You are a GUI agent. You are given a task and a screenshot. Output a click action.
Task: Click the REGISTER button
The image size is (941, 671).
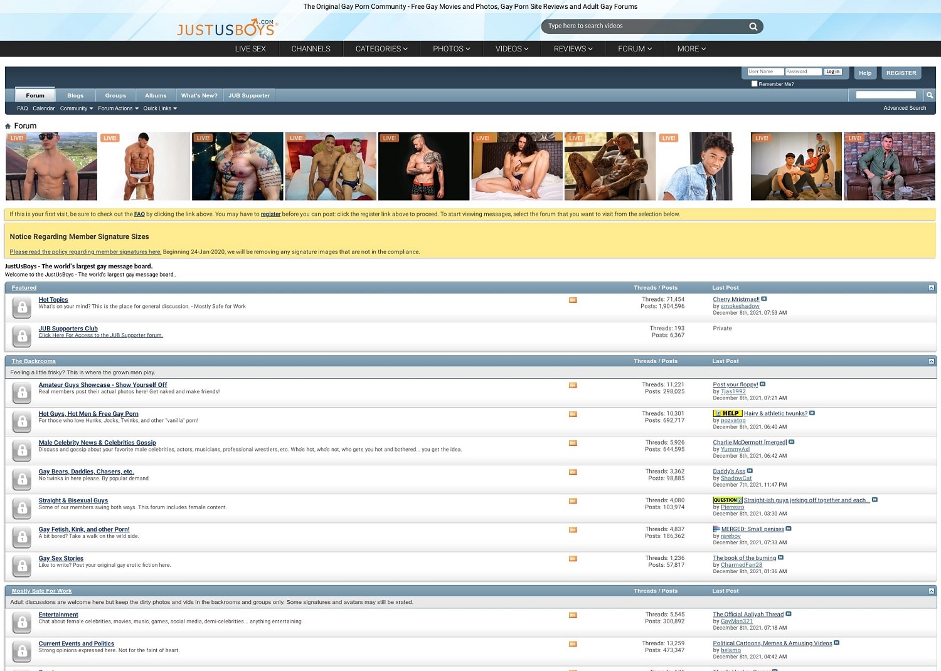pyautogui.click(x=901, y=73)
